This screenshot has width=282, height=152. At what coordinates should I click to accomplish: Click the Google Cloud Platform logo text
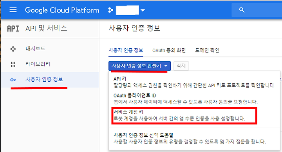[x=62, y=10]
